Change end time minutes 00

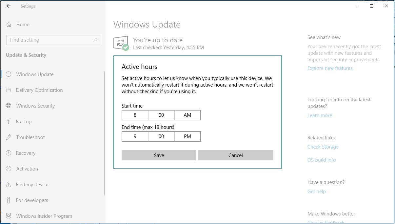tap(161, 136)
